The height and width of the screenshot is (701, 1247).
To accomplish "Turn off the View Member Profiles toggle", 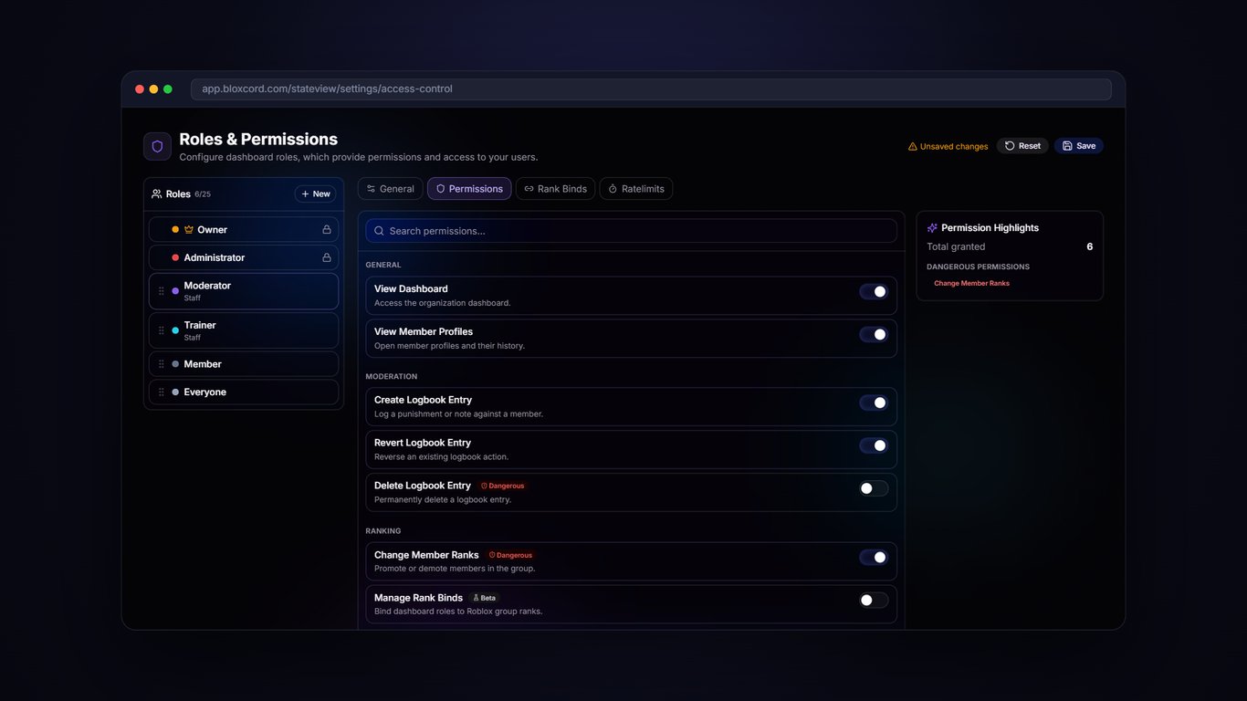I will tap(874, 335).
